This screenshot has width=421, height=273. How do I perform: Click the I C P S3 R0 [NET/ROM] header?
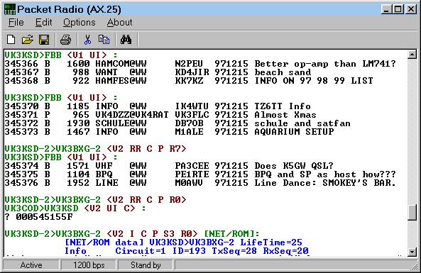[132, 234]
